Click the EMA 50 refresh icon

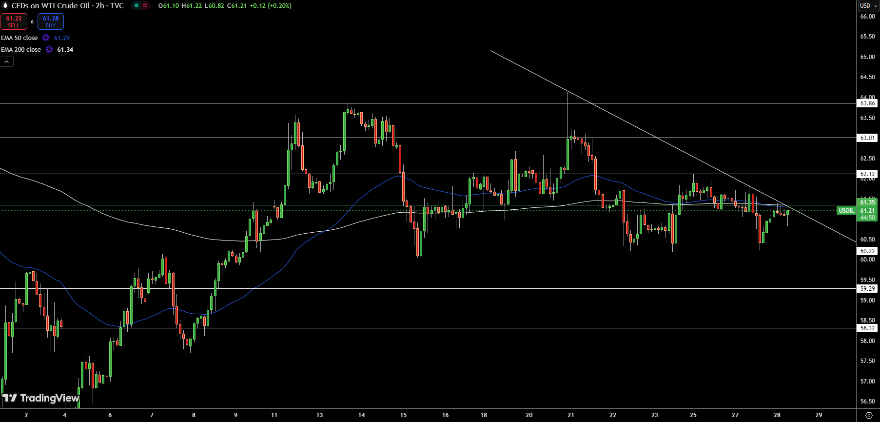(x=46, y=38)
